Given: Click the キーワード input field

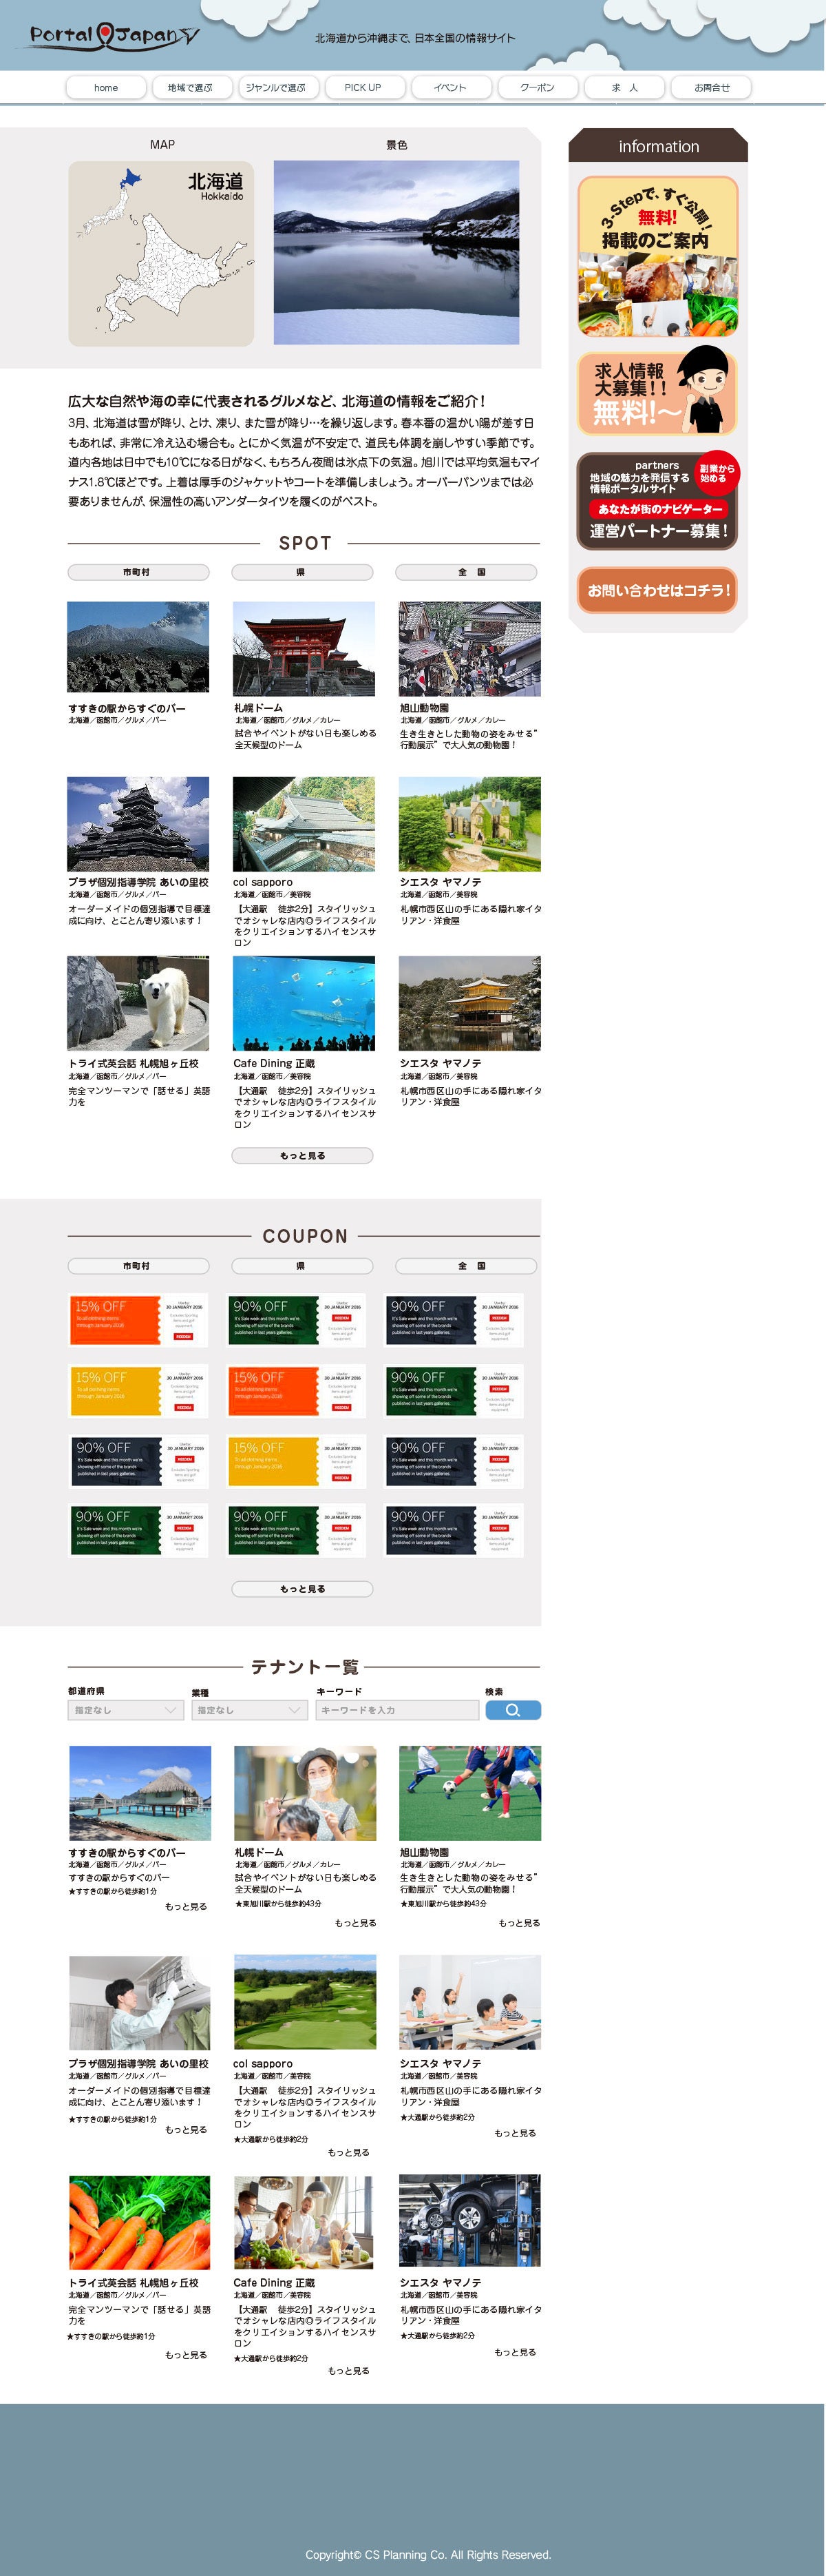Looking at the screenshot, I should point(398,1710).
